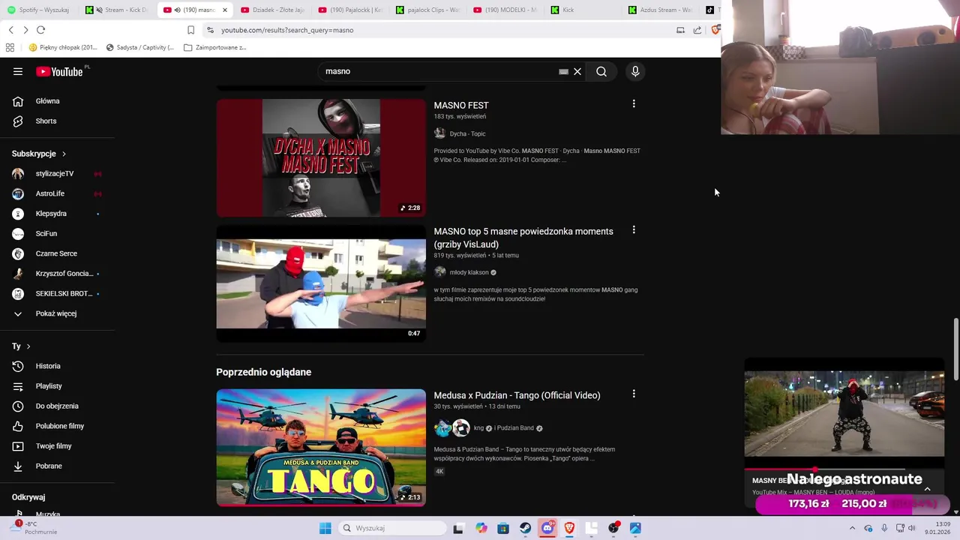Open the Windows Start menu
The image size is (960, 540).
(x=325, y=528)
